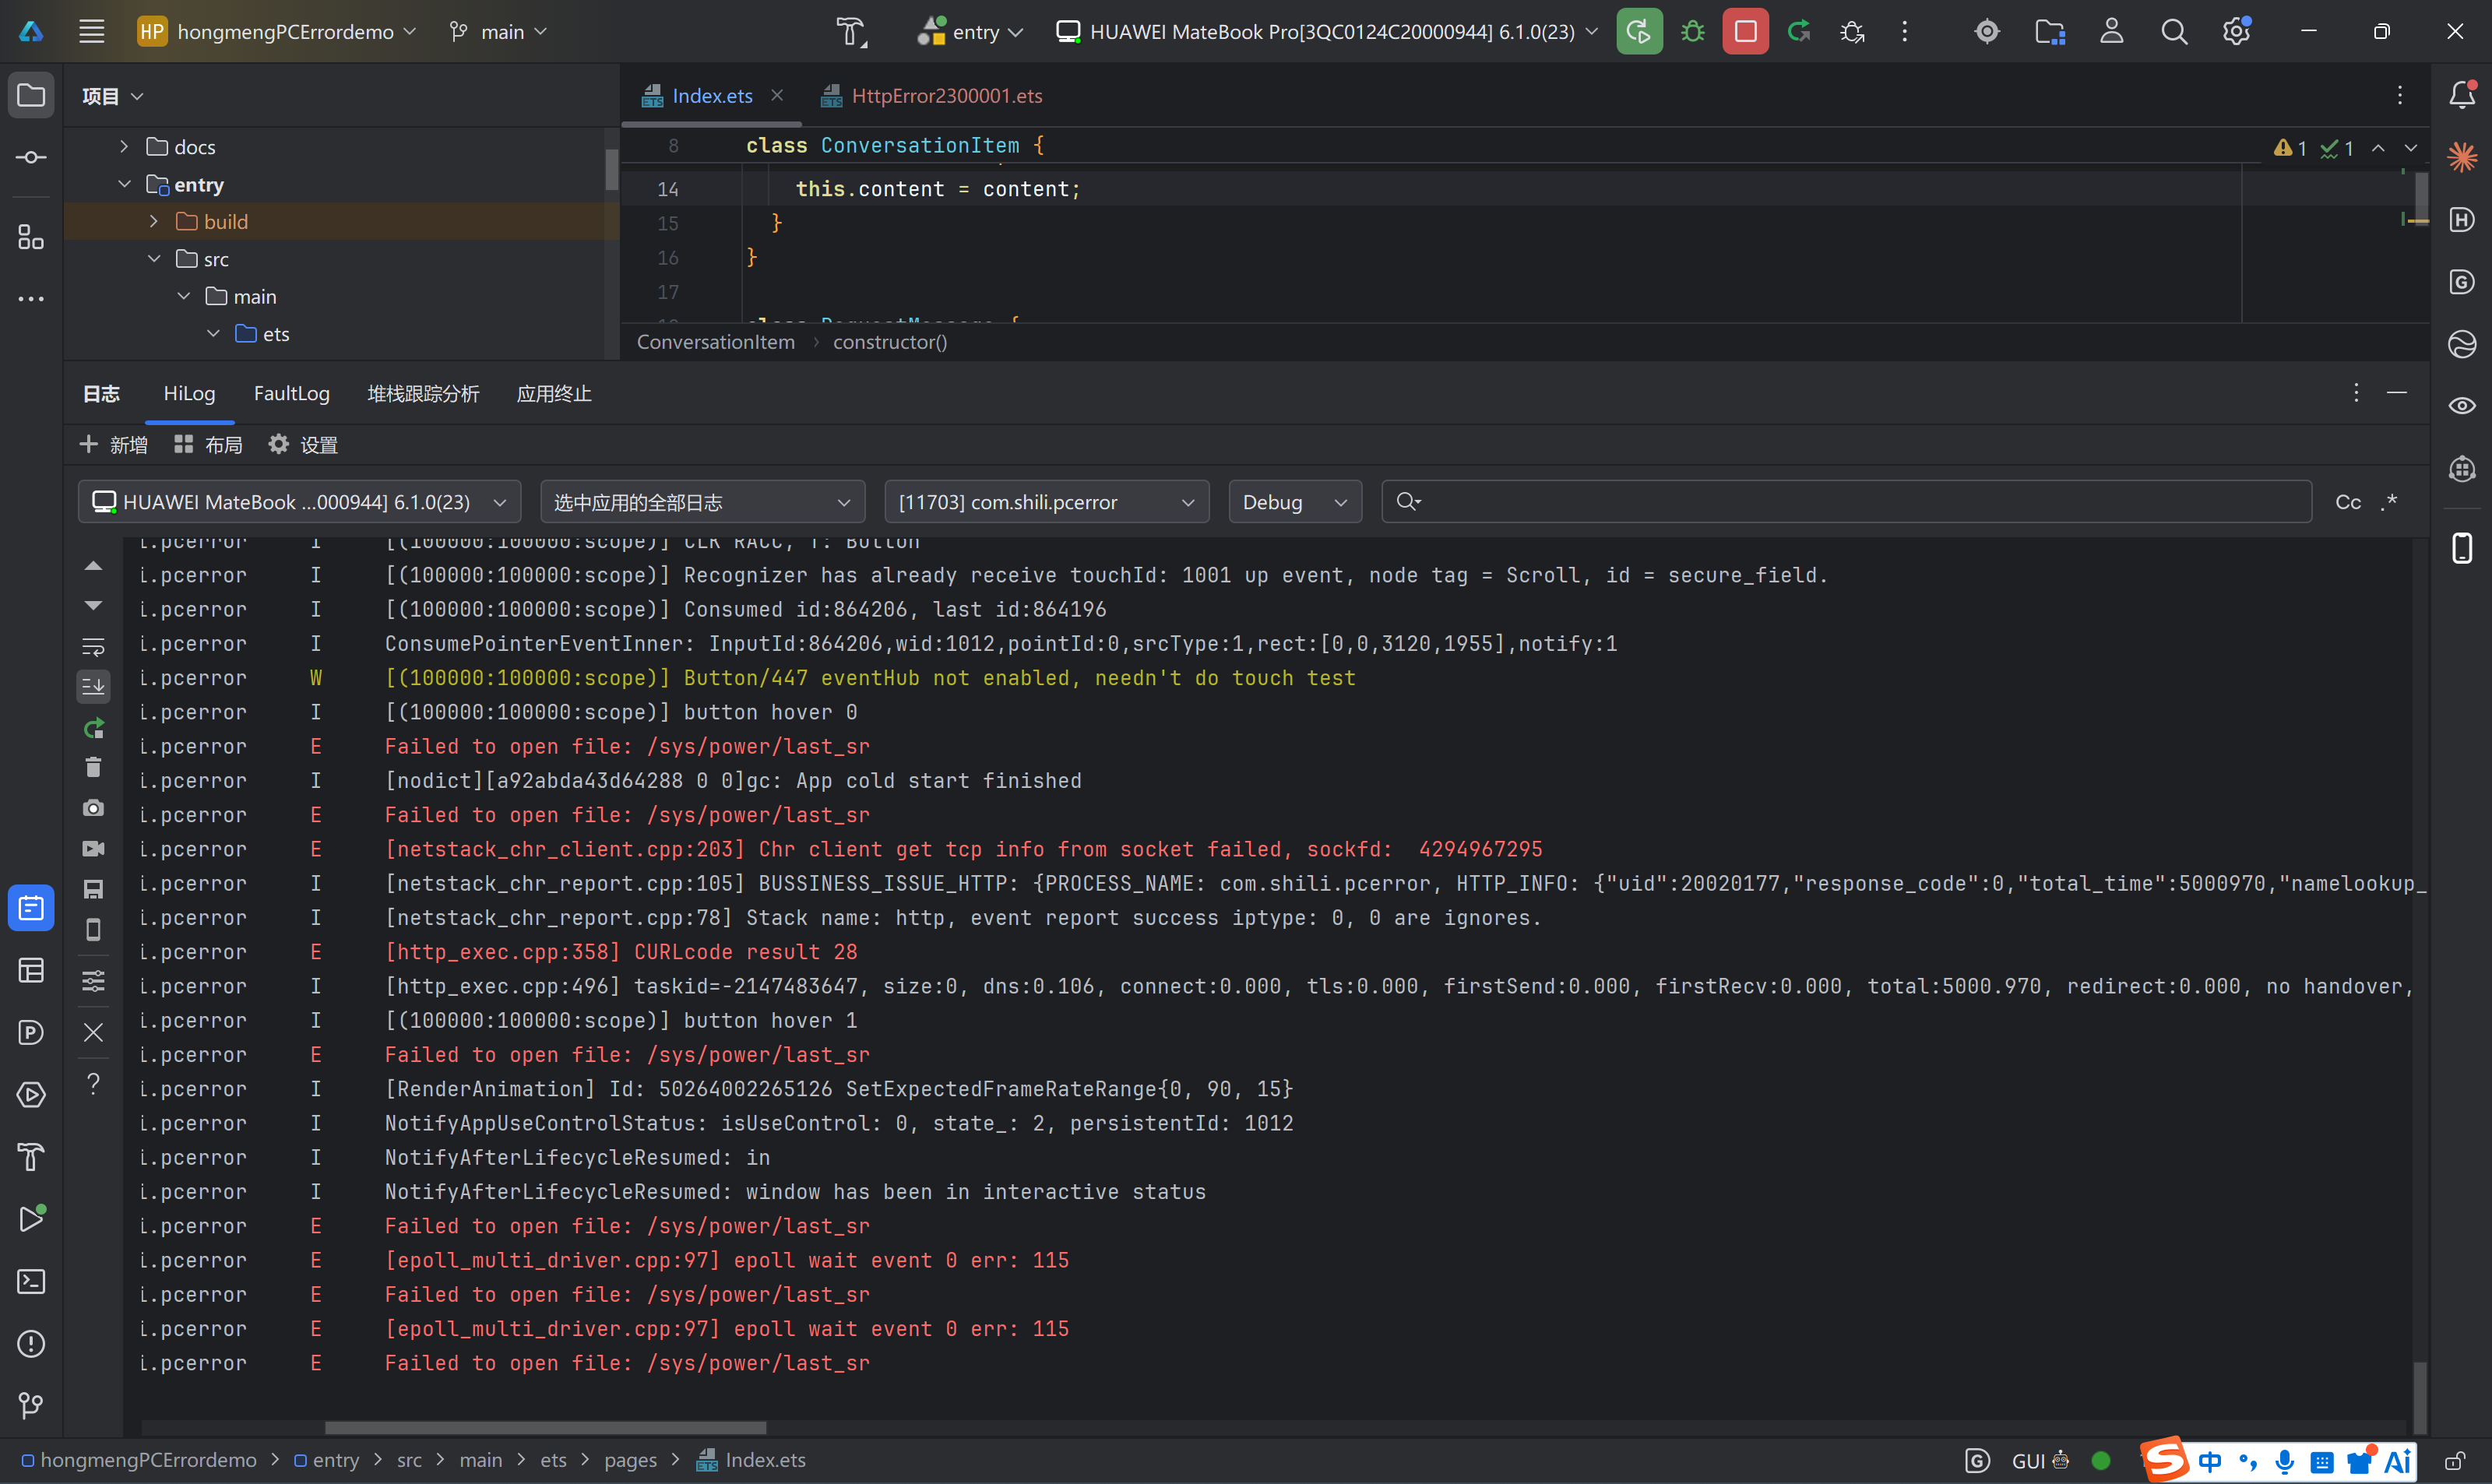Select the HiLog tab
The height and width of the screenshot is (1484, 2492).
pos(189,394)
